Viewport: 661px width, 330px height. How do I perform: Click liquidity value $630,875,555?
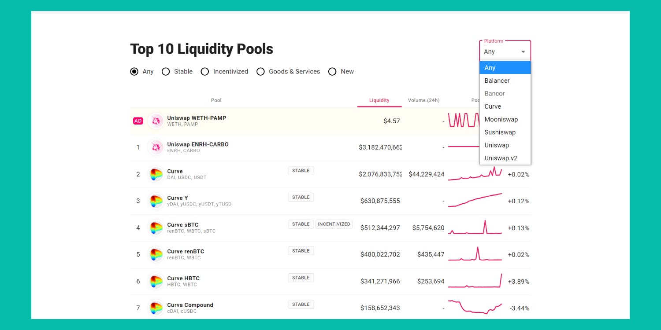pyautogui.click(x=380, y=201)
